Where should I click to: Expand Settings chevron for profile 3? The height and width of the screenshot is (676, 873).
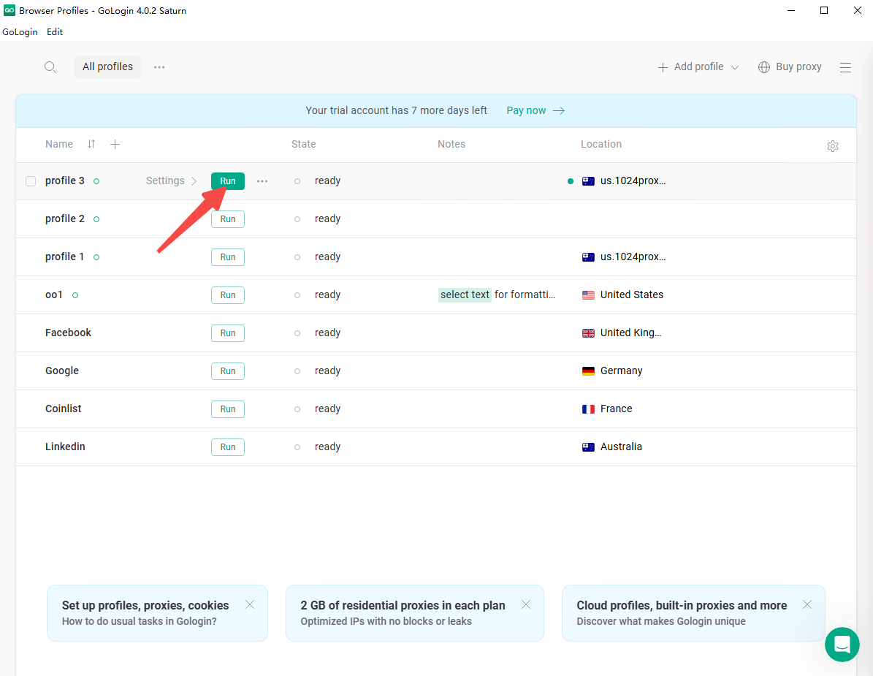(194, 181)
